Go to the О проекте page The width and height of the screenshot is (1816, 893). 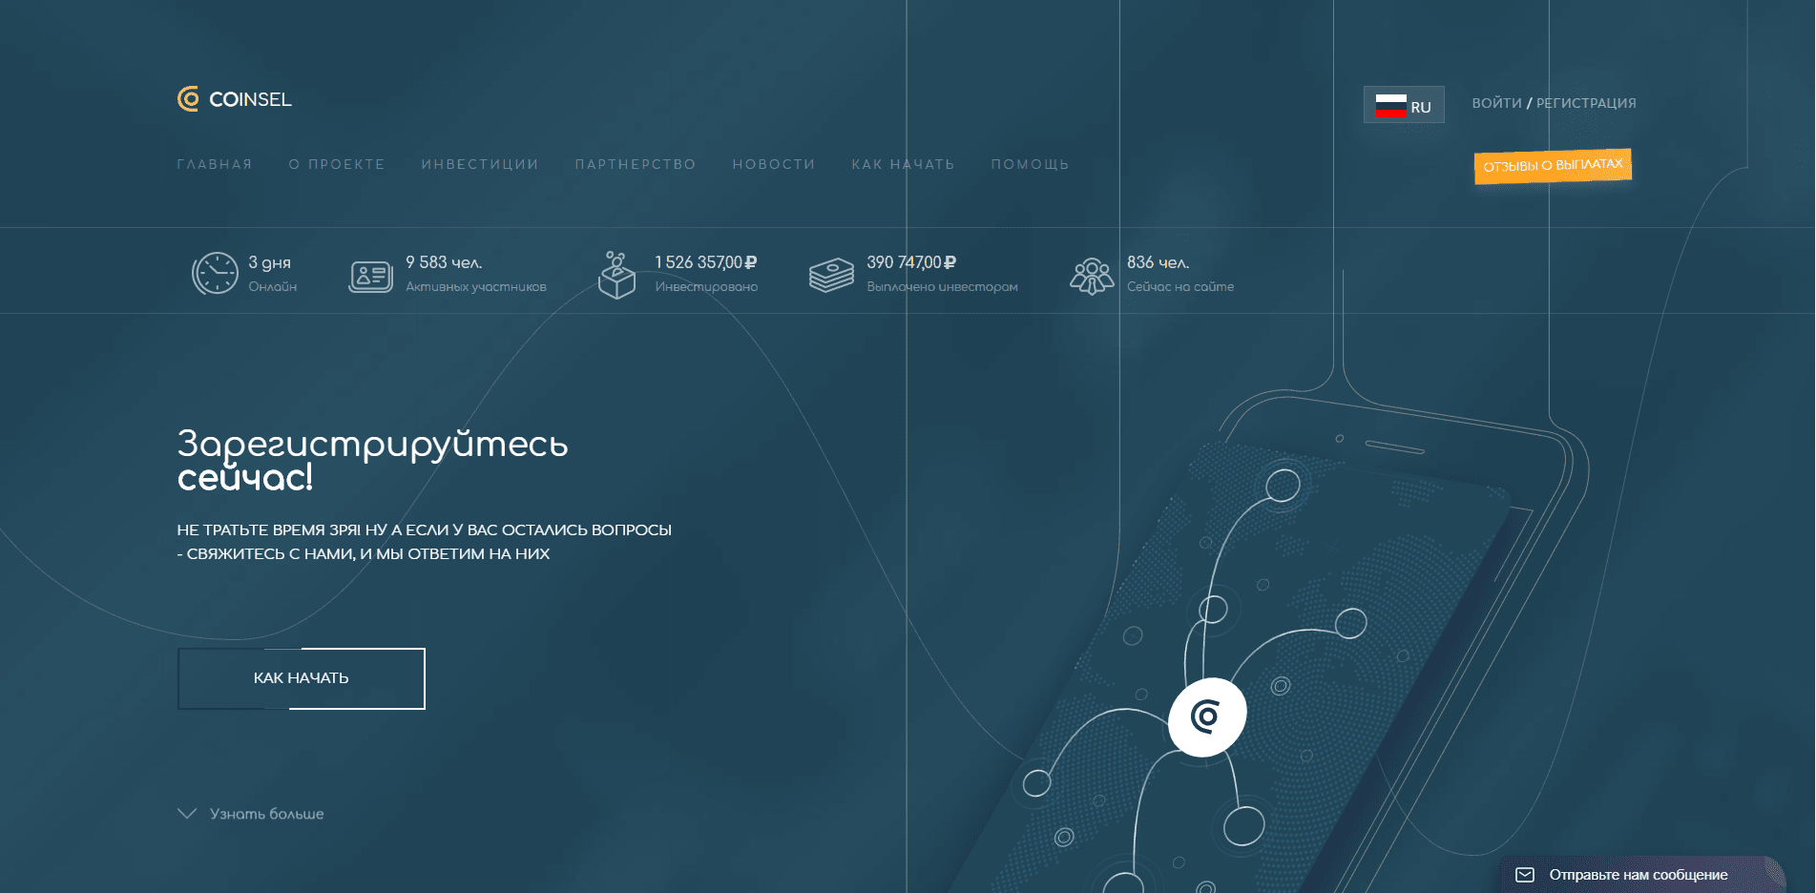pyautogui.click(x=337, y=164)
